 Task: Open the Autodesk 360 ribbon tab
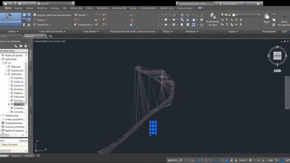[119, 8]
